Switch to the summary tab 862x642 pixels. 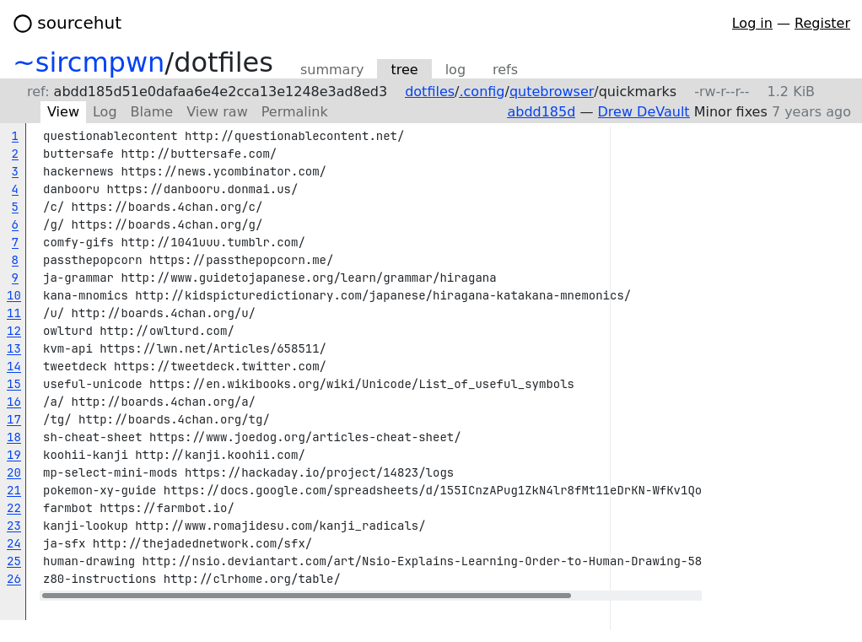[331, 70]
